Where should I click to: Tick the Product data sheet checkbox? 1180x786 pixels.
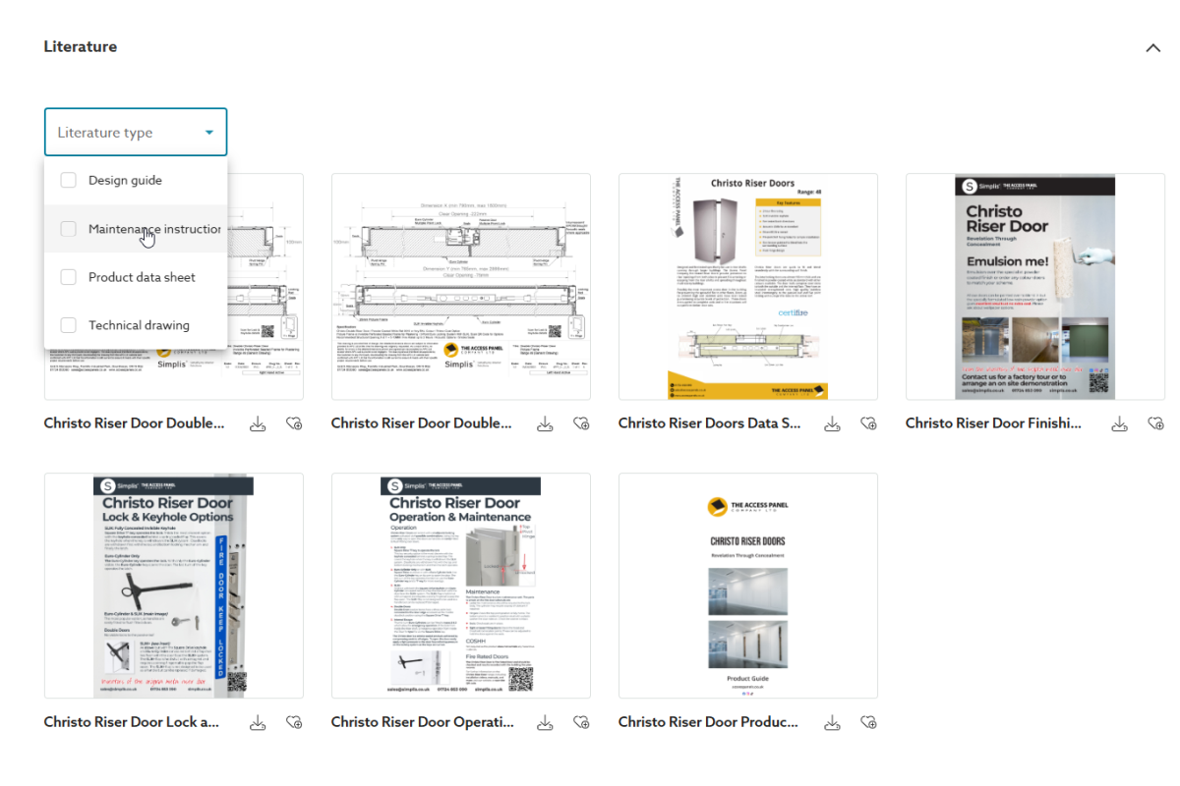(x=68, y=277)
